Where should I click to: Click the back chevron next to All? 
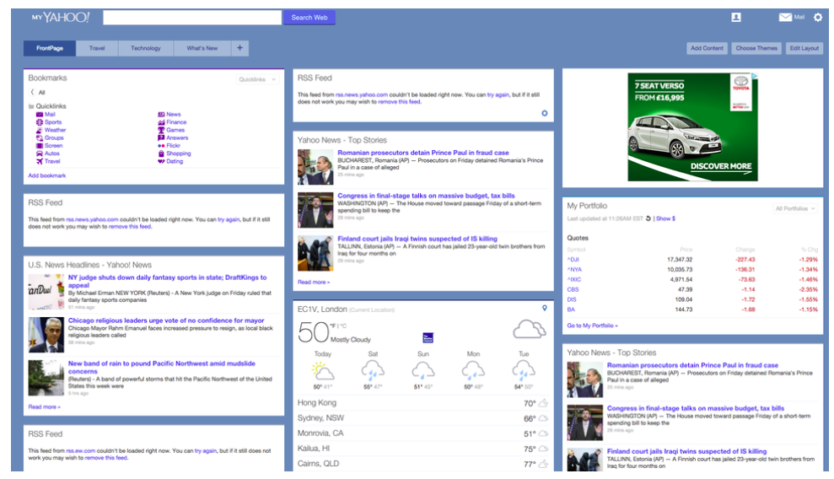tap(32, 93)
